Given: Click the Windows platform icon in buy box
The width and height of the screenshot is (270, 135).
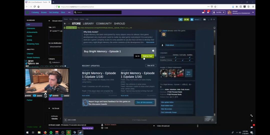Looking at the screenshot, I should (153, 51).
